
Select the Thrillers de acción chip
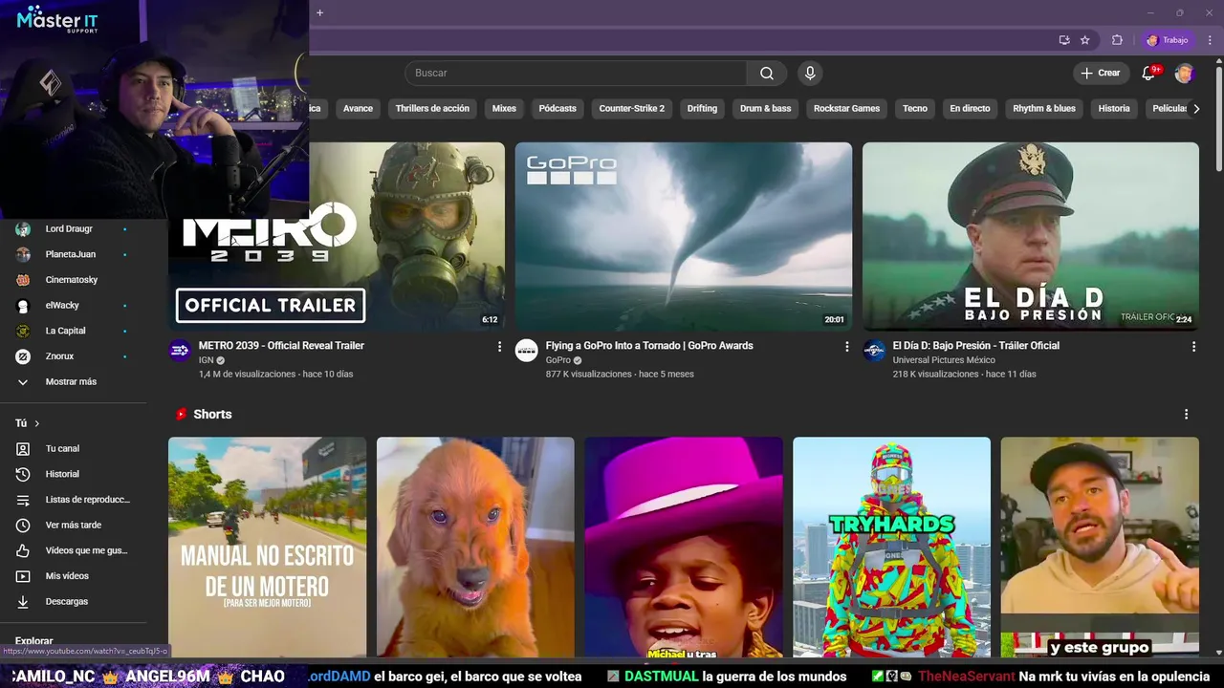[432, 109]
